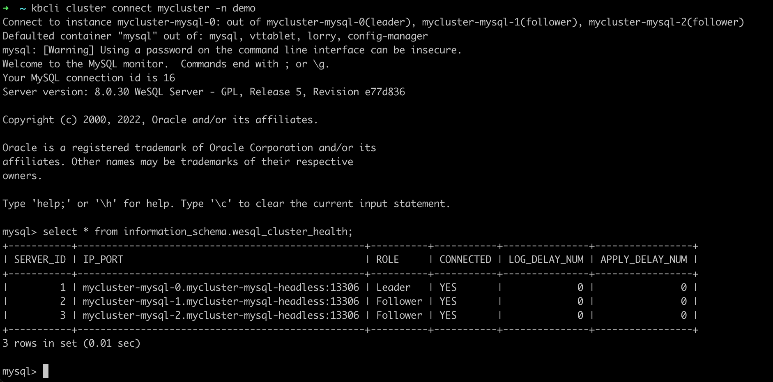Click mycluster-mysql-0 headless address in table
The width and height of the screenshot is (773, 382).
click(x=221, y=288)
